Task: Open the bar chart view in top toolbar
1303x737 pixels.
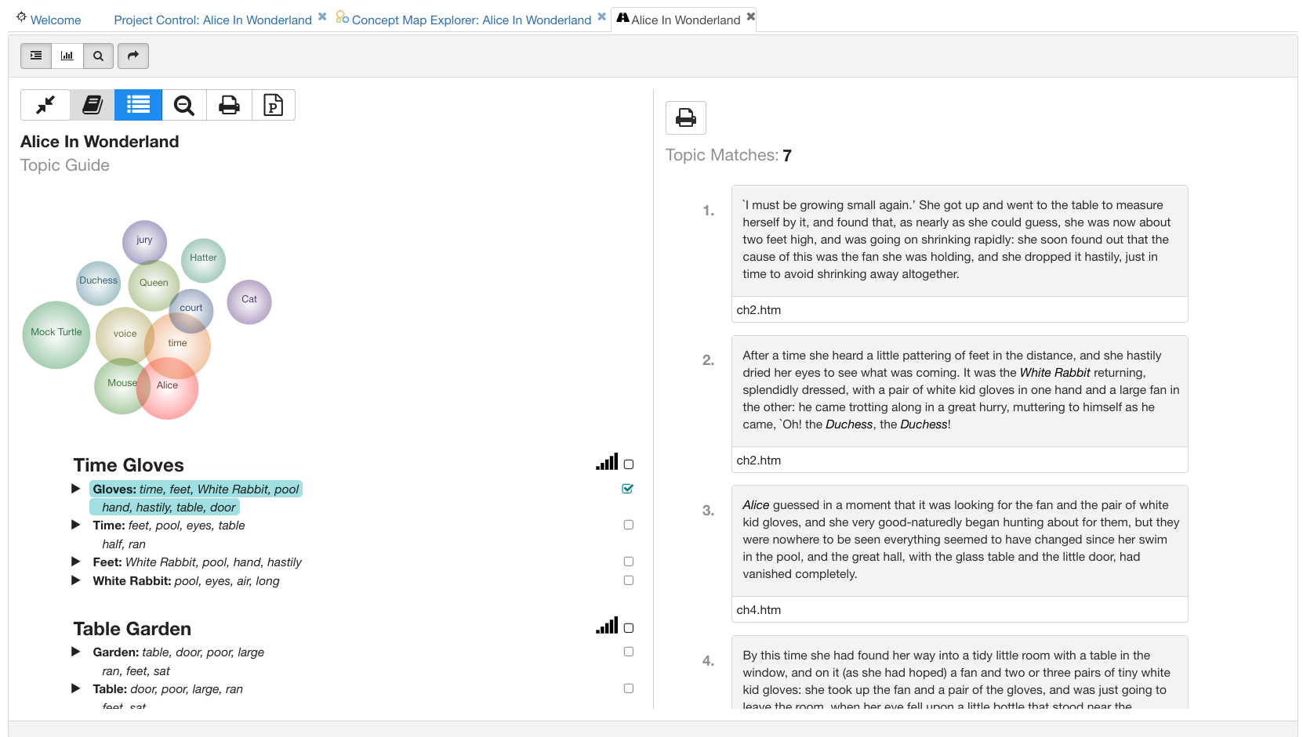Action: (67, 56)
